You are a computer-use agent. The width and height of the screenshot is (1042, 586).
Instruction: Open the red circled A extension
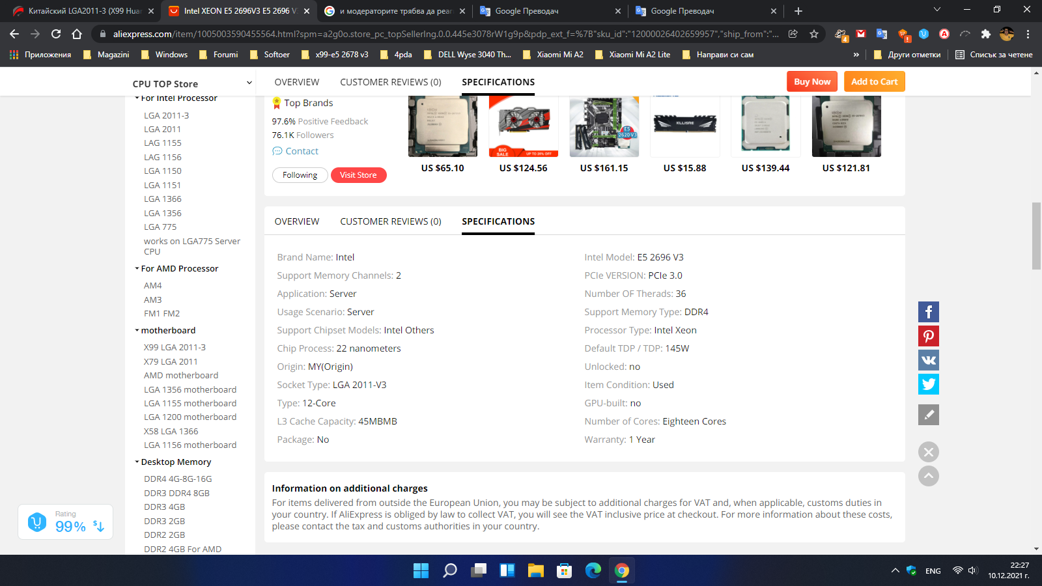coord(944,34)
